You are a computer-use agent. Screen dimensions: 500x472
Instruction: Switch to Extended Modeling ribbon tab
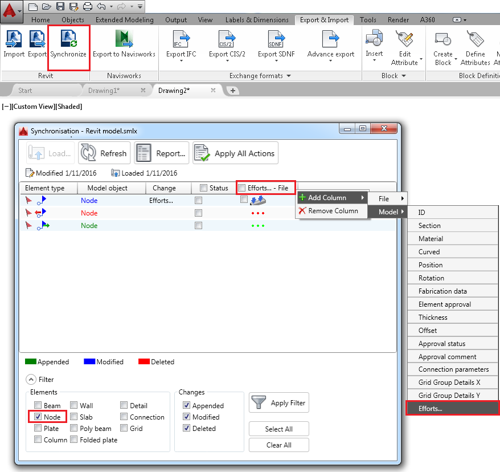pos(125,20)
